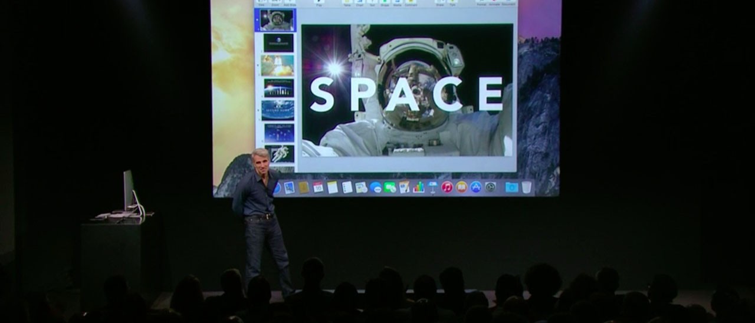755x323 pixels.
Task: Open Reminders from the Dock
Action: tap(347, 187)
